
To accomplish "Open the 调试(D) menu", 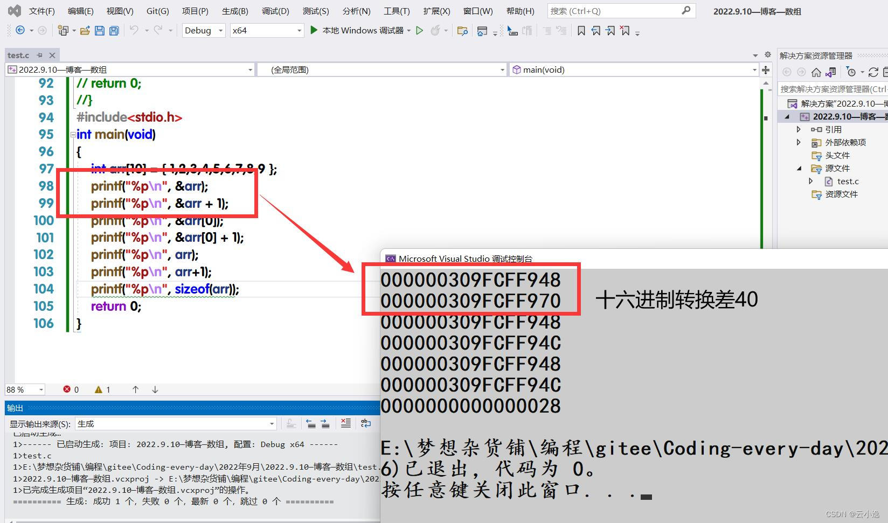I will (x=275, y=11).
